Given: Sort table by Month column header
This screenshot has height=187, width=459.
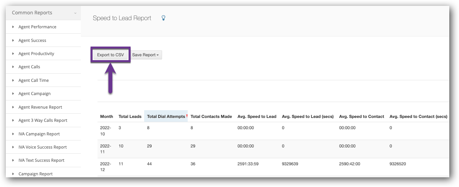Looking at the screenshot, I should pyautogui.click(x=106, y=116).
